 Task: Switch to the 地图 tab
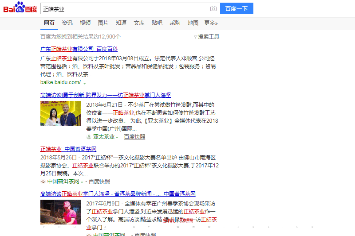click(x=193, y=23)
